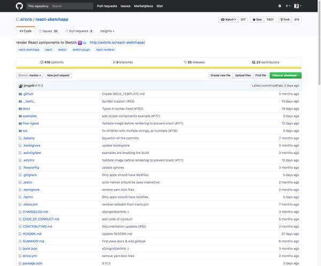
Task: Focus the repository search field
Action: (72, 6)
